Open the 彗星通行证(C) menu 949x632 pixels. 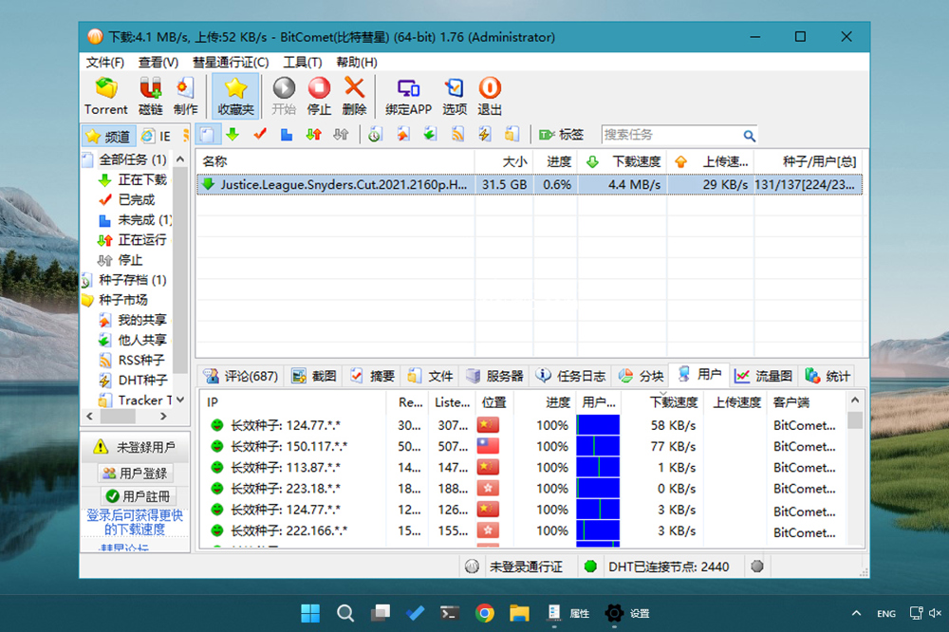pyautogui.click(x=231, y=63)
